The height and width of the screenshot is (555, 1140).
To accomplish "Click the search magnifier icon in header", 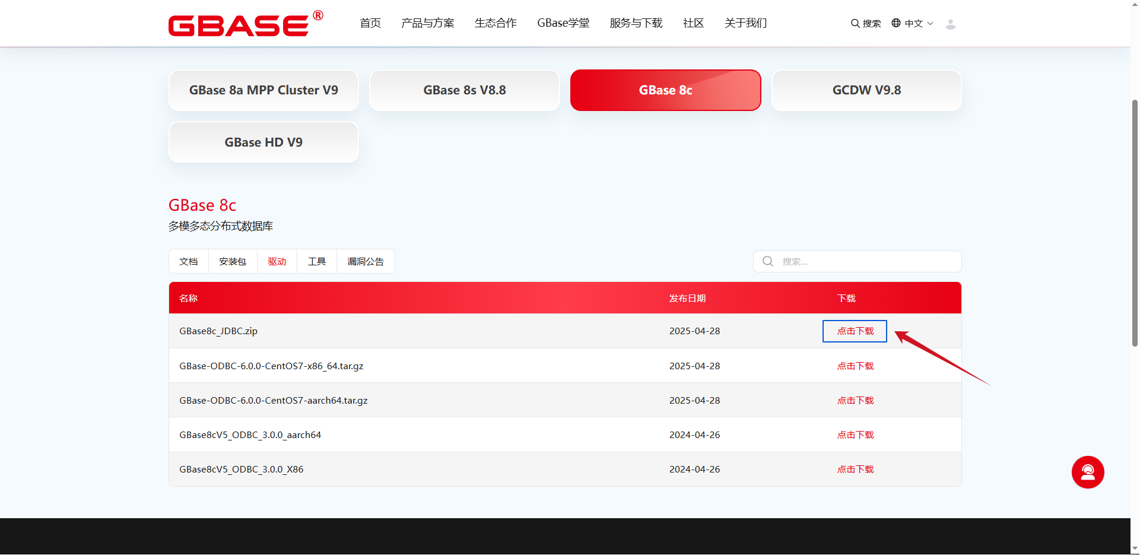I will 855,23.
